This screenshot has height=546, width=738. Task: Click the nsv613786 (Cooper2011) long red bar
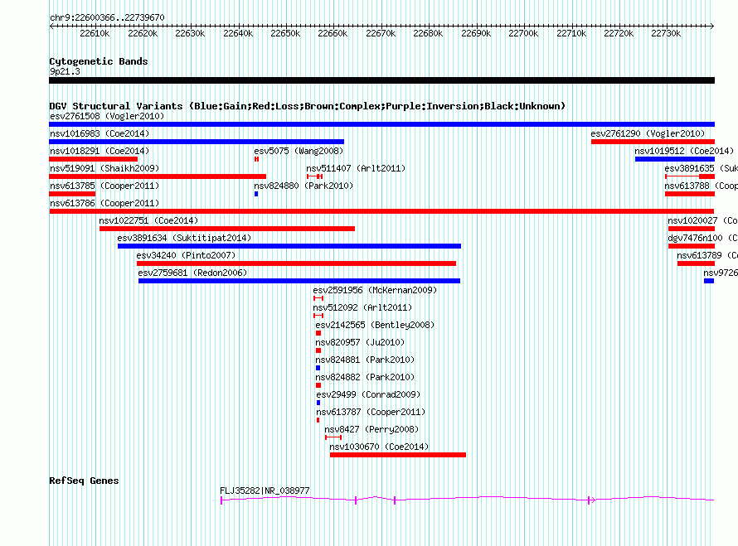[x=381, y=211]
